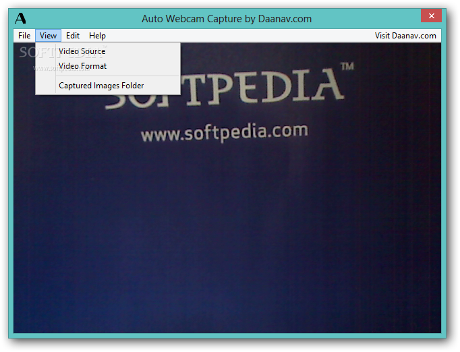
Task: Choose Video Format menu entry
Action: pos(108,66)
